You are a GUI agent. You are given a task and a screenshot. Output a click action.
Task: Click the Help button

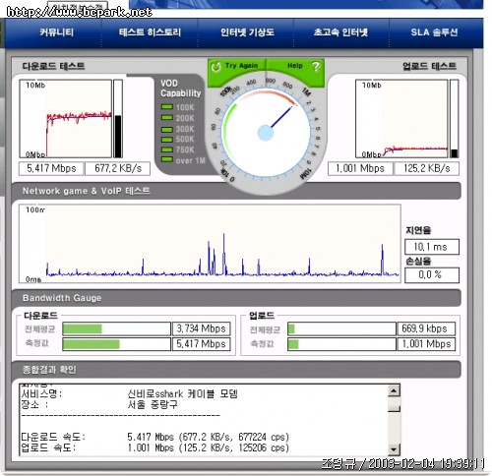295,67
